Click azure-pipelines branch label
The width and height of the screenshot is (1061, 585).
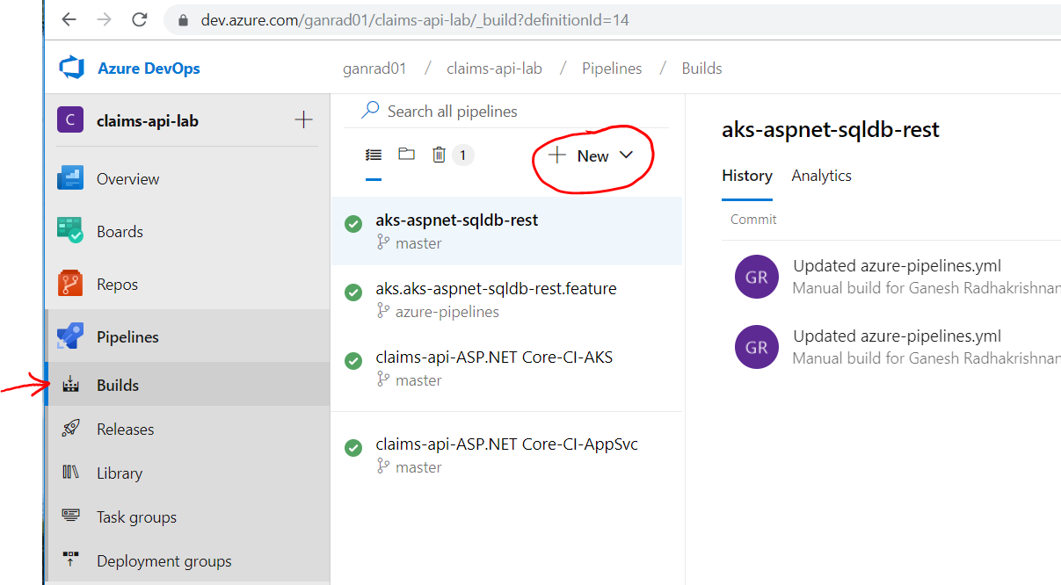[x=447, y=312]
